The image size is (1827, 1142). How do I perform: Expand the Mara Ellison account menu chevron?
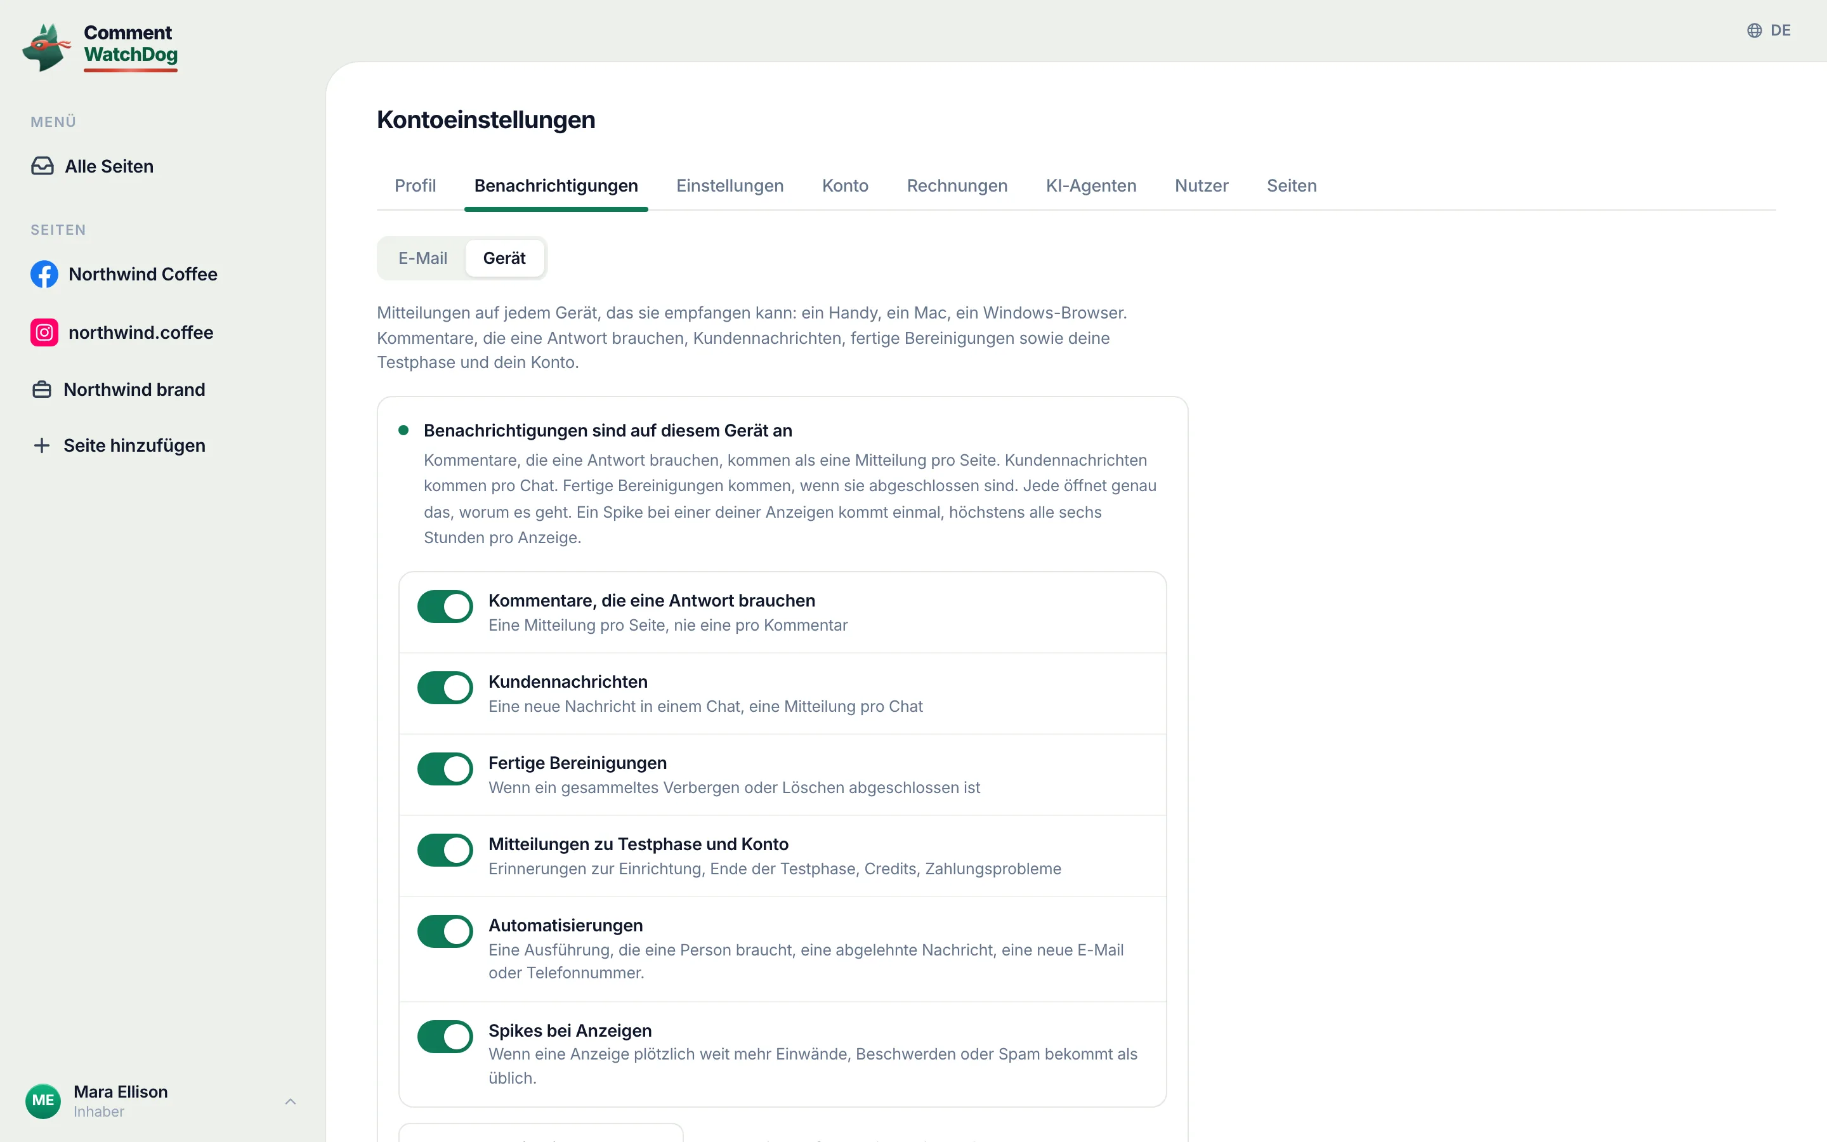[x=291, y=1101]
